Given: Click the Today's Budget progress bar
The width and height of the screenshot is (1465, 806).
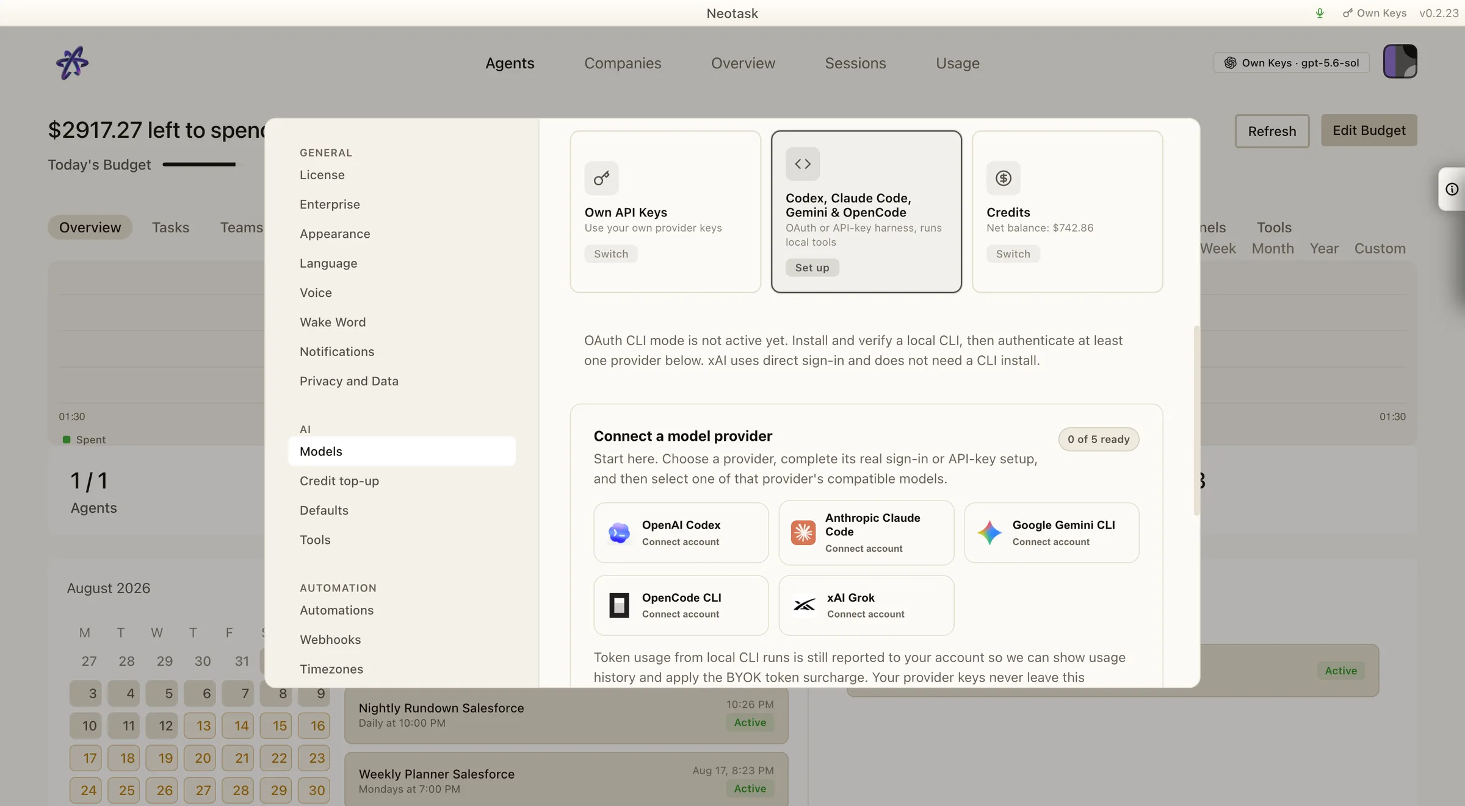Looking at the screenshot, I should point(199,165).
